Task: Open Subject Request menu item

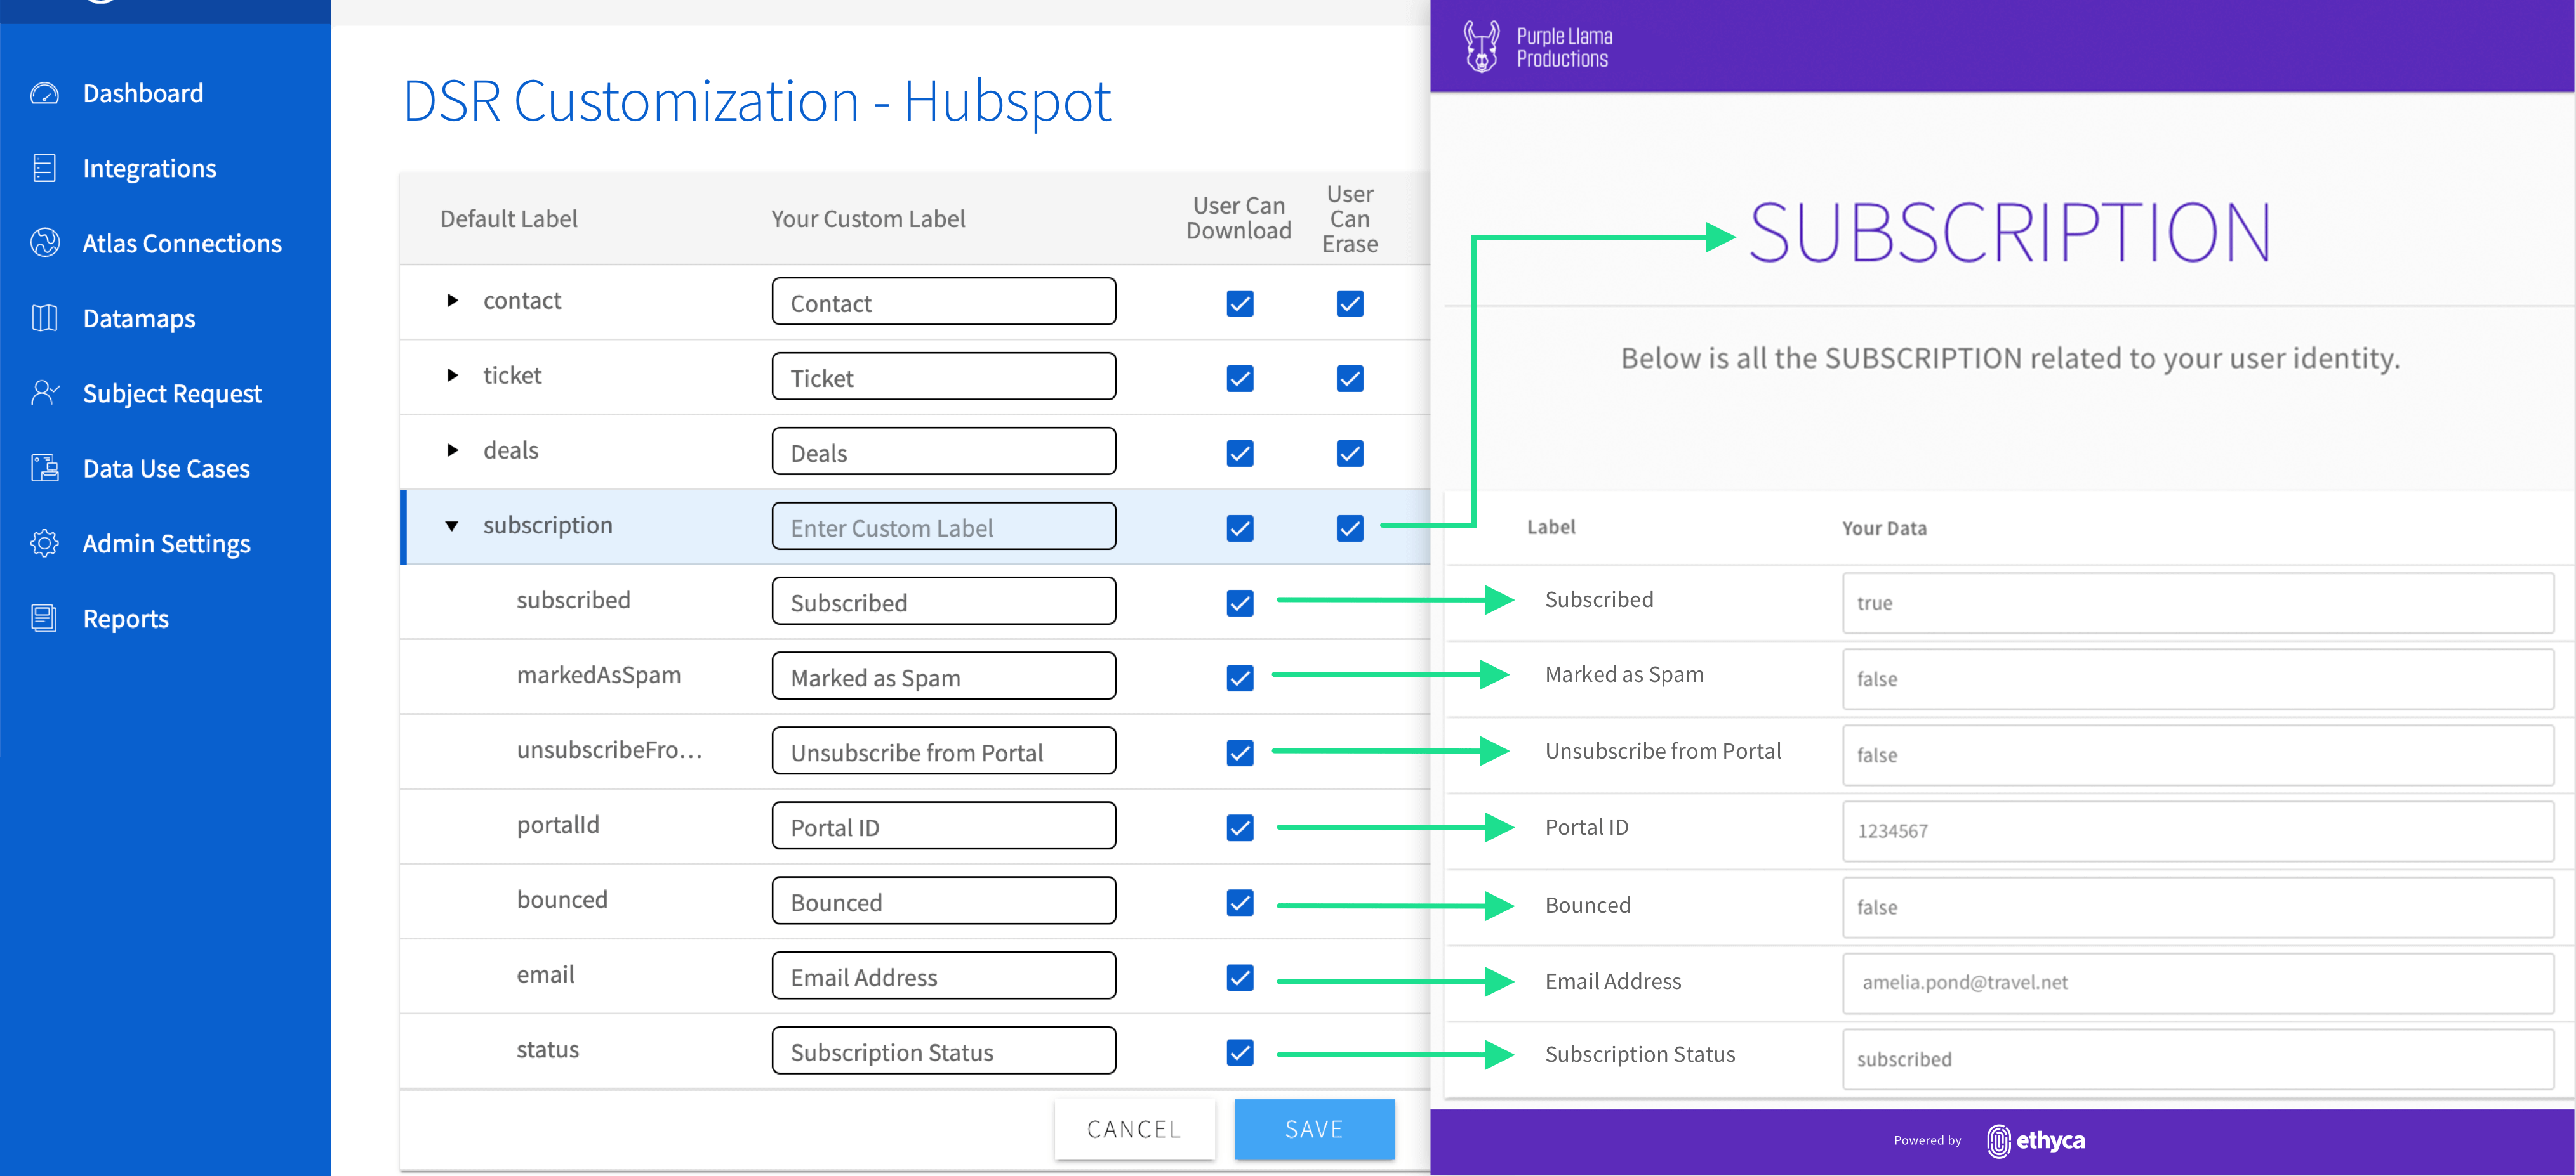Action: (x=172, y=394)
